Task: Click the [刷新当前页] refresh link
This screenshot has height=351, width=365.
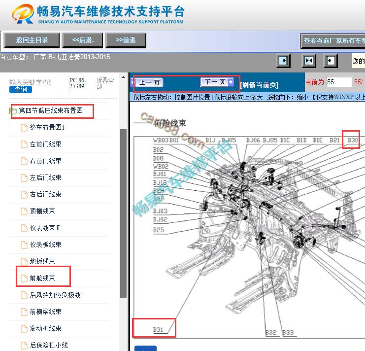Action: click(259, 85)
